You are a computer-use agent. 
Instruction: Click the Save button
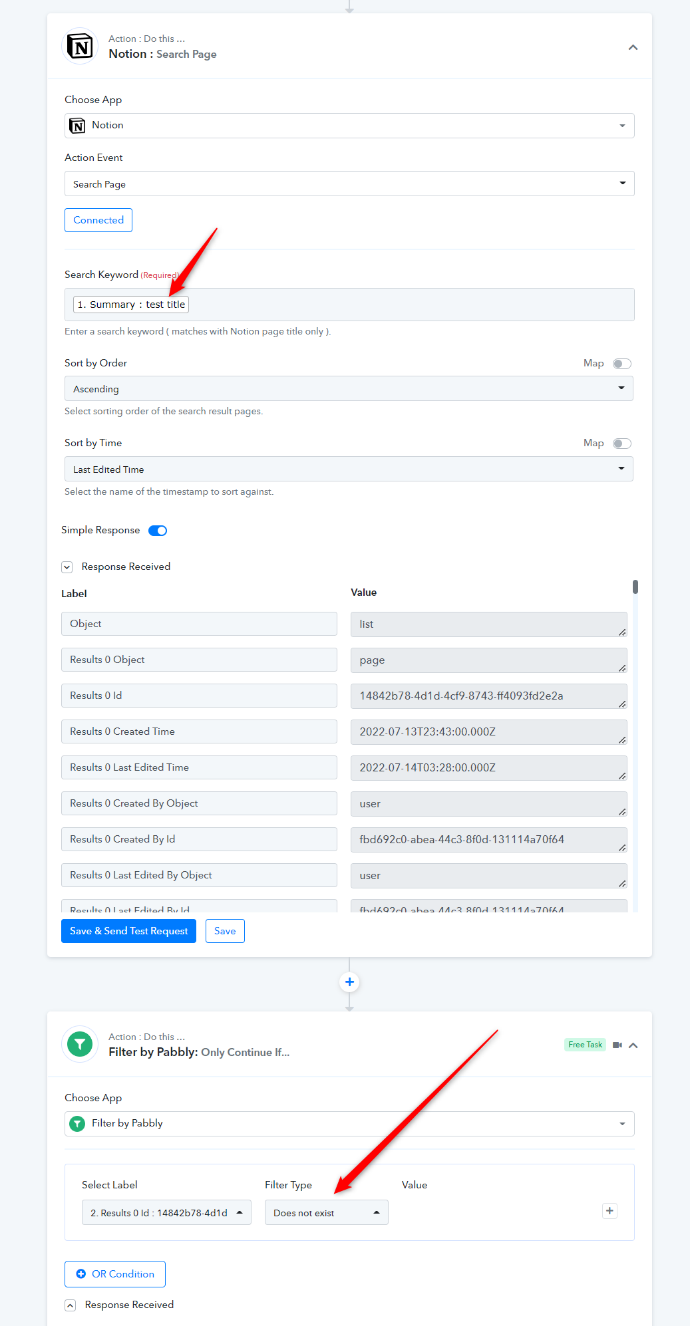[x=225, y=931]
